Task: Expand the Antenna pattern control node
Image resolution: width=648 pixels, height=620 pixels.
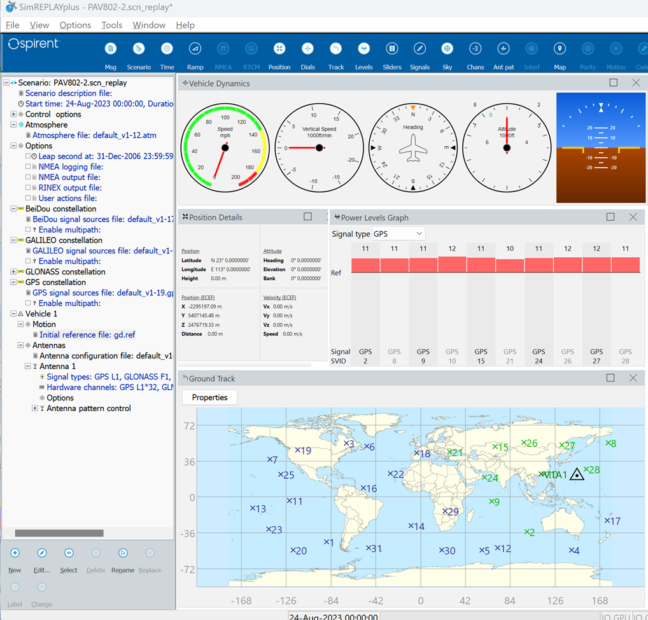Action: pos(35,409)
